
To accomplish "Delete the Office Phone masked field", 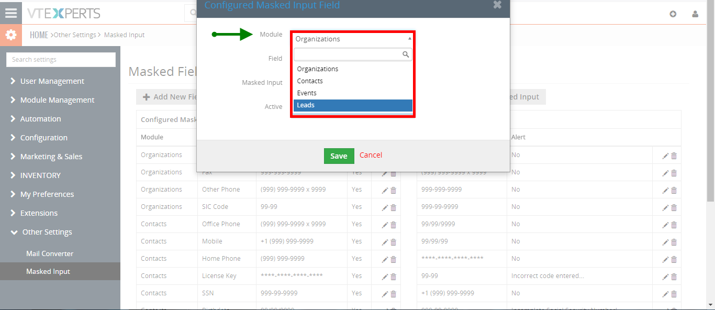I will tap(394, 225).
